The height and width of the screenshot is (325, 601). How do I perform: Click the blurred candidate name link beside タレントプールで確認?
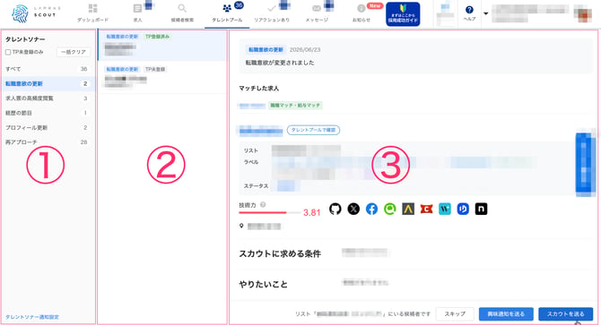tap(261, 131)
